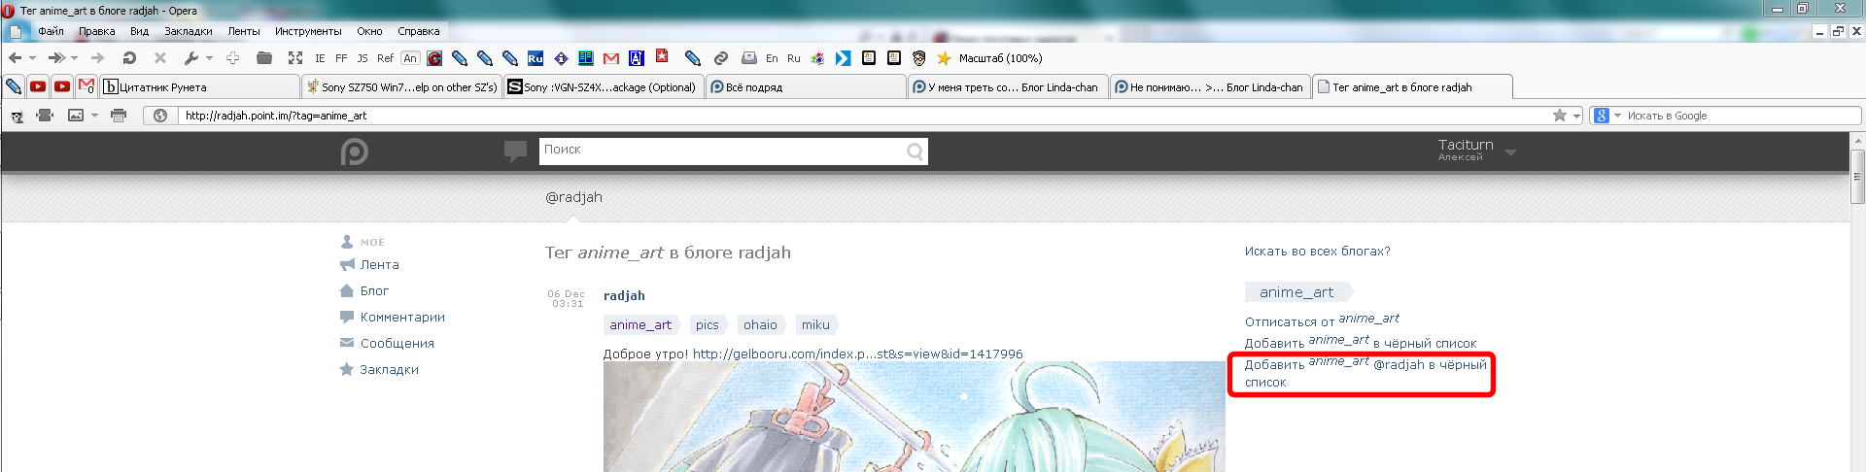Open the gelbooru.com link in the post
The height and width of the screenshot is (472, 1866).
tap(857, 354)
